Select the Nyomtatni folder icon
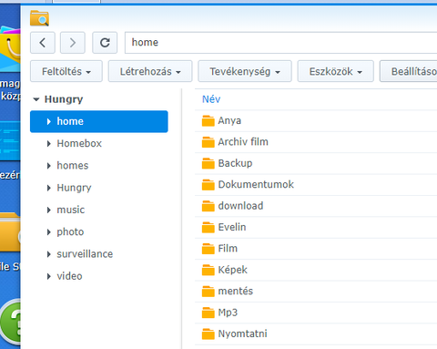This screenshot has width=437, height=349. pos(208,334)
